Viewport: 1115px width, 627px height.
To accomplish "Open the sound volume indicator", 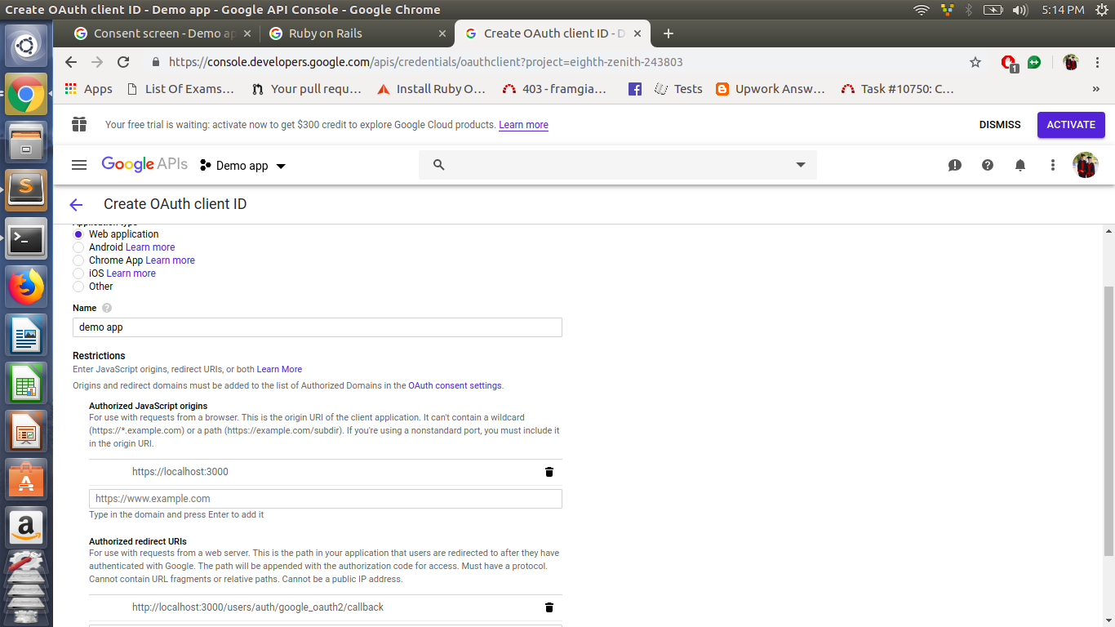I will coord(1019,10).
